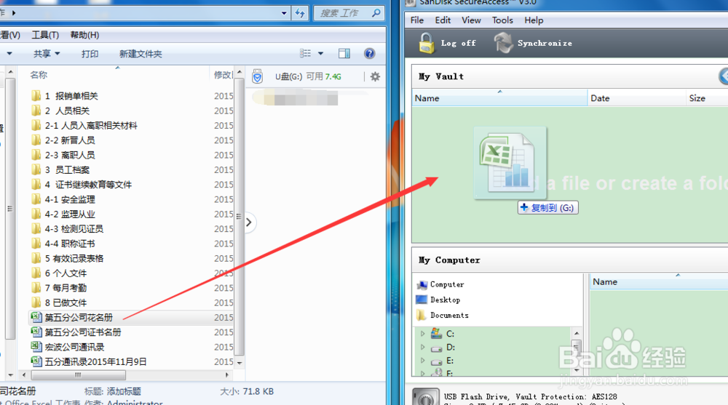The image size is (728, 405).
Task: Click the E: drive icon
Action: (436, 361)
